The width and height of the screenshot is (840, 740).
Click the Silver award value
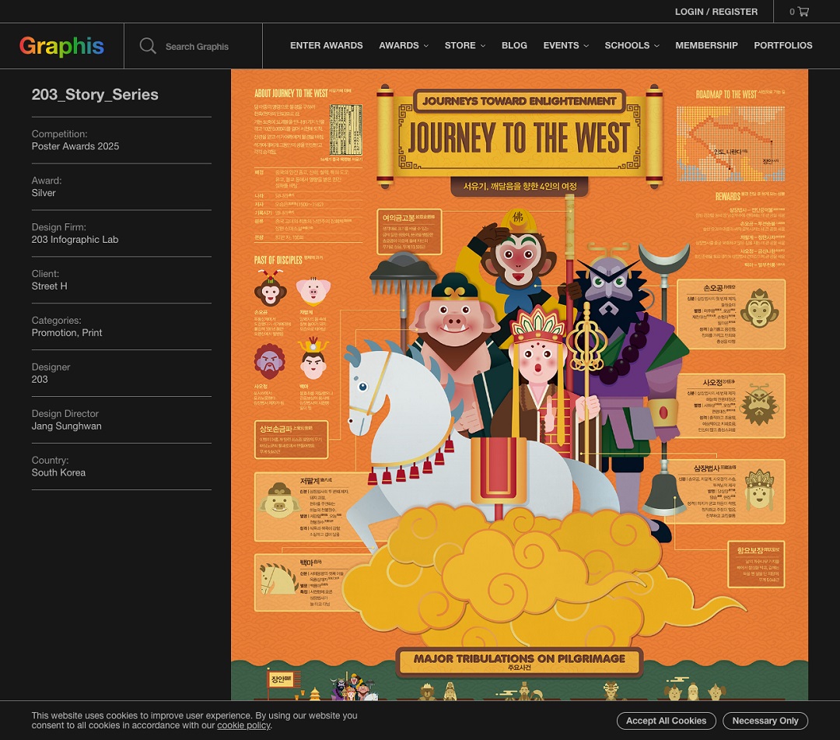(44, 193)
